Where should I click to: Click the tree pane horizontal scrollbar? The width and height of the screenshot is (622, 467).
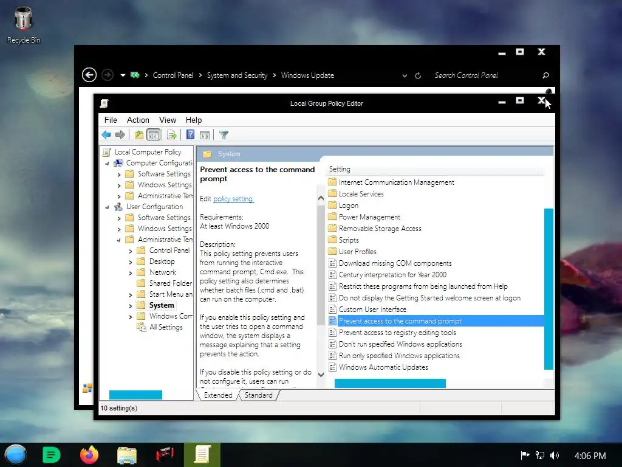(x=135, y=395)
